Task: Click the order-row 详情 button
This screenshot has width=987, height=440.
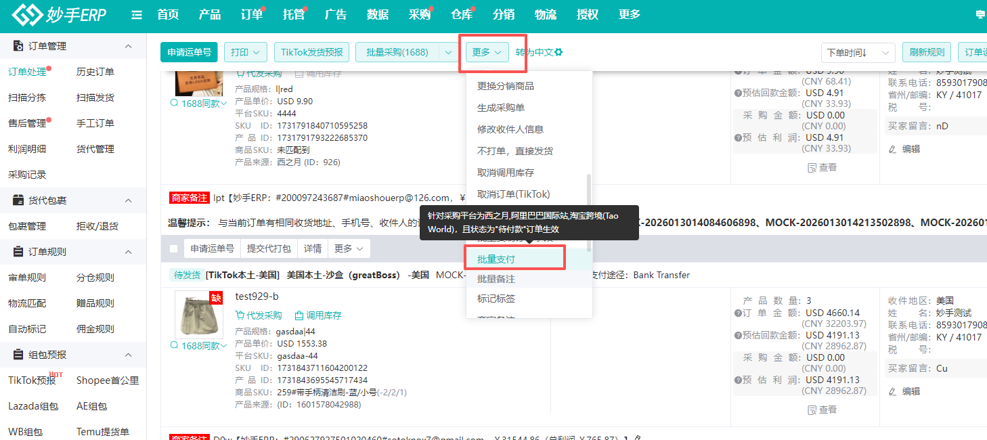Action: (313, 248)
